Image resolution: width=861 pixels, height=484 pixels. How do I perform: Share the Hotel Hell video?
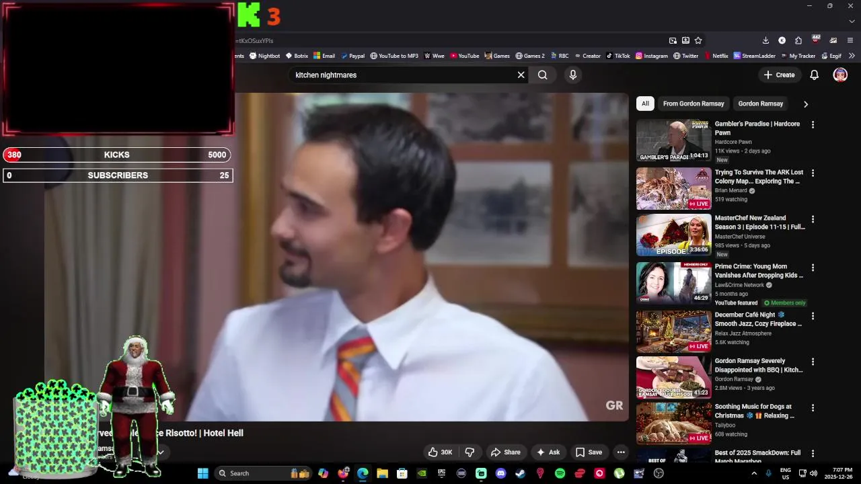(506, 452)
